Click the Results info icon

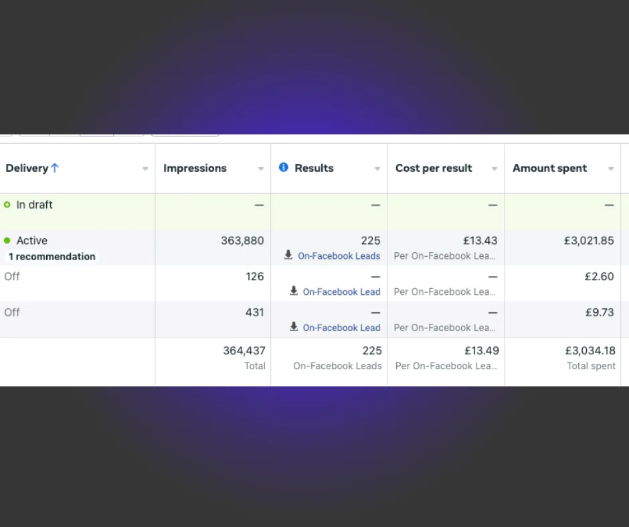point(284,167)
